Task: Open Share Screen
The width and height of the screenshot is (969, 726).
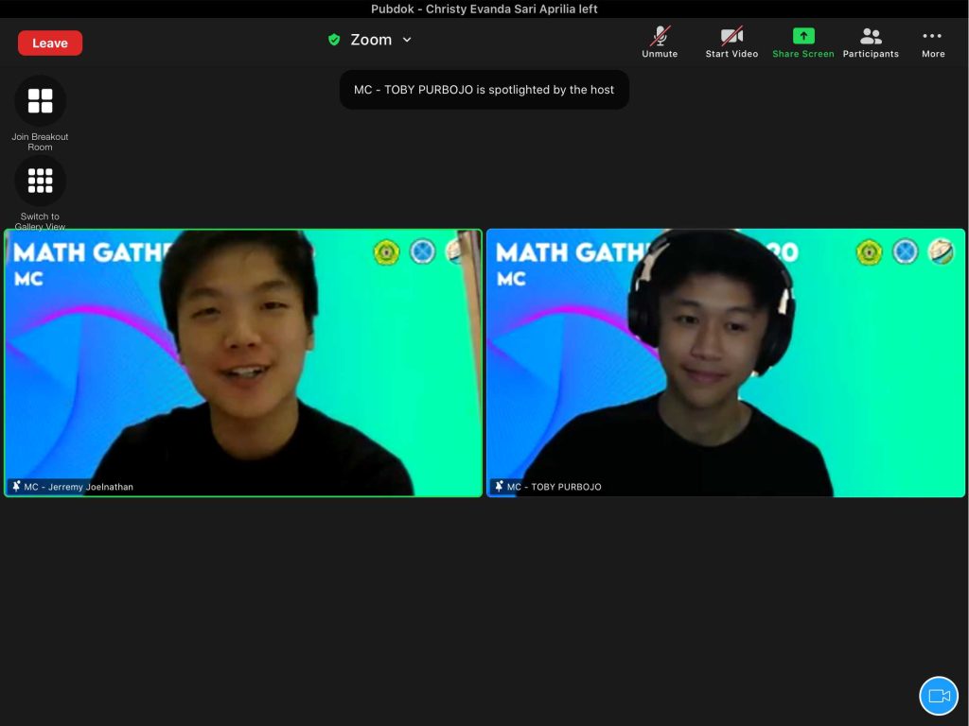Action: (x=802, y=43)
